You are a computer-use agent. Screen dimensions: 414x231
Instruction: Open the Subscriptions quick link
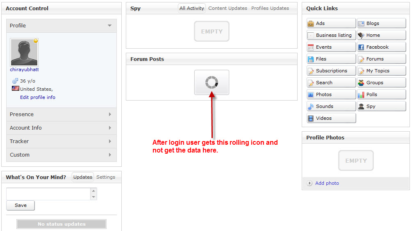click(x=331, y=71)
